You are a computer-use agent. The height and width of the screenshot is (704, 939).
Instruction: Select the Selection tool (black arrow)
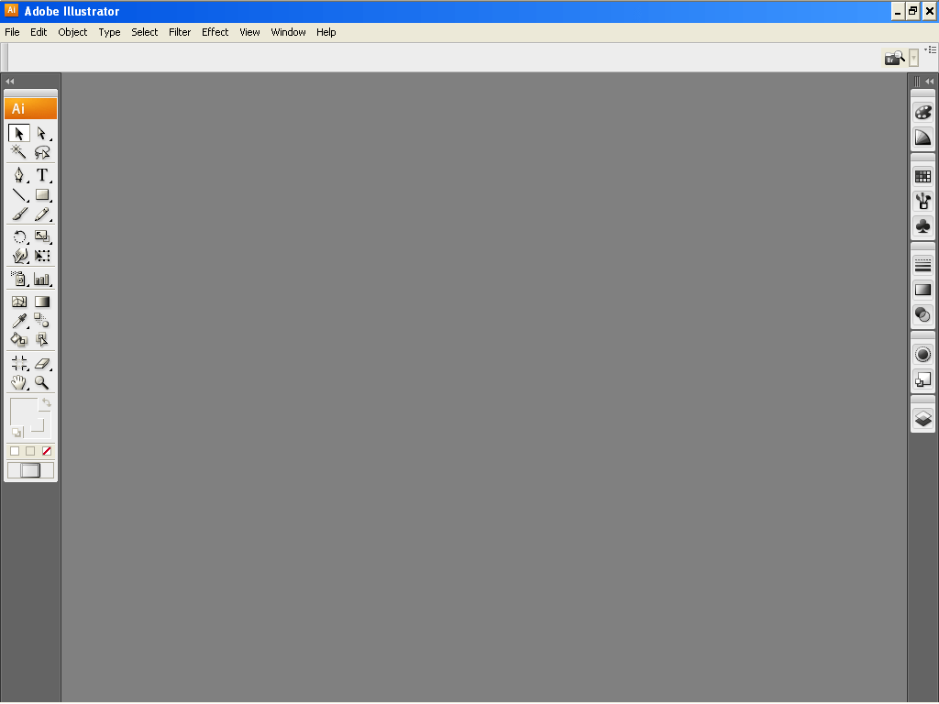(18, 133)
